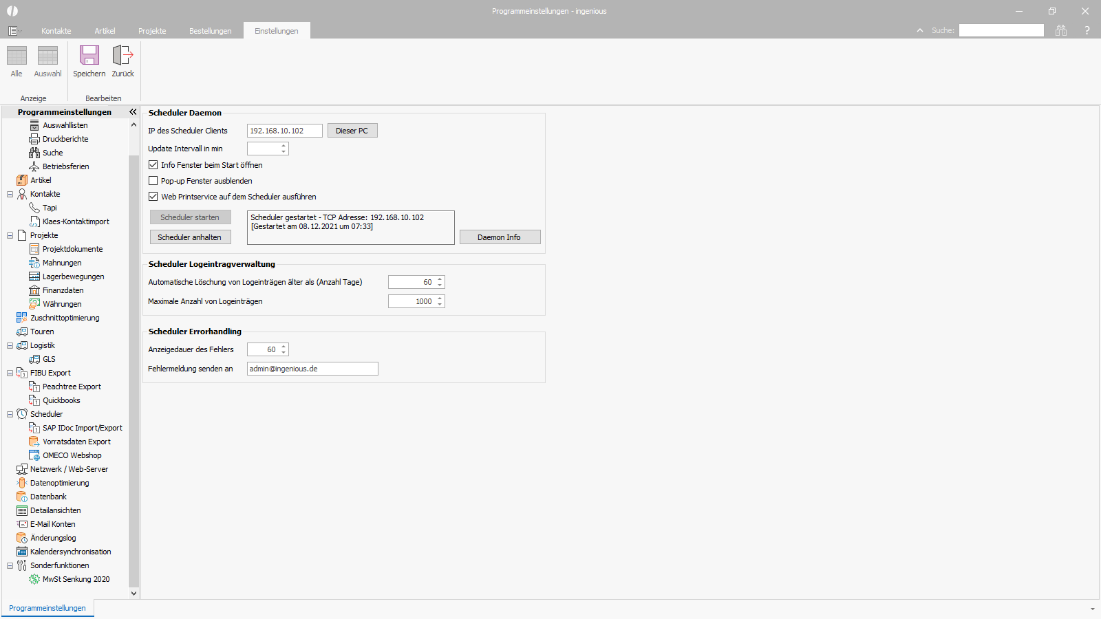Open tab list dropdown at bottom right
1101x619 pixels.
[1093, 609]
